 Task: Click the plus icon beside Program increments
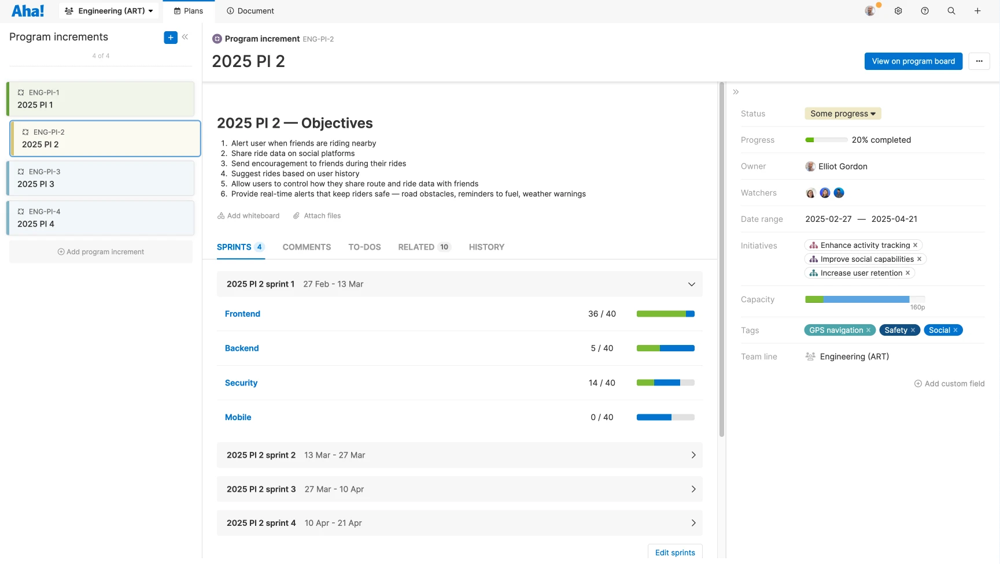click(x=170, y=37)
